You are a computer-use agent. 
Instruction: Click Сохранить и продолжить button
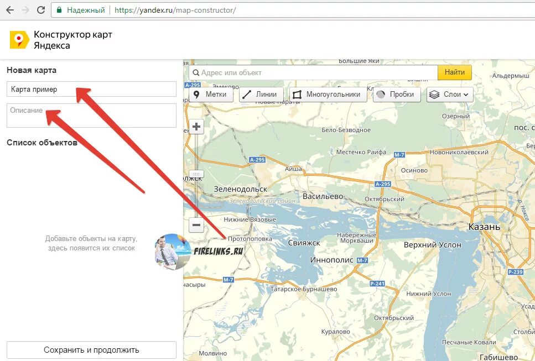91,350
